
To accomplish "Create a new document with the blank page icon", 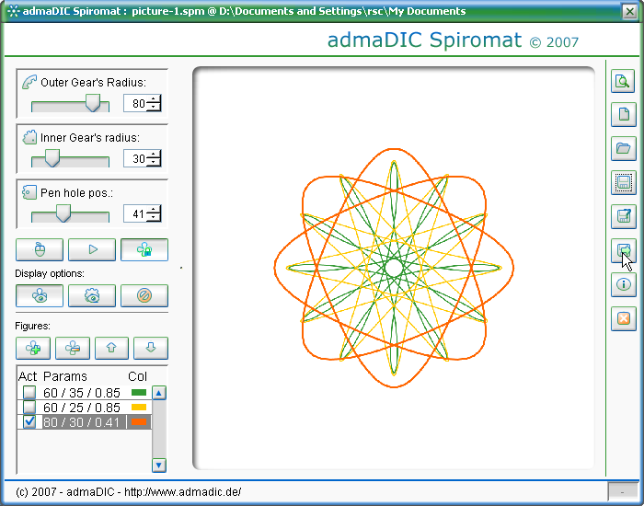I will 623,114.
